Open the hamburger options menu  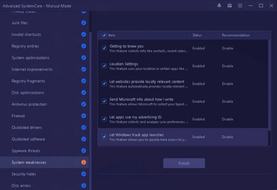click(x=240, y=6)
